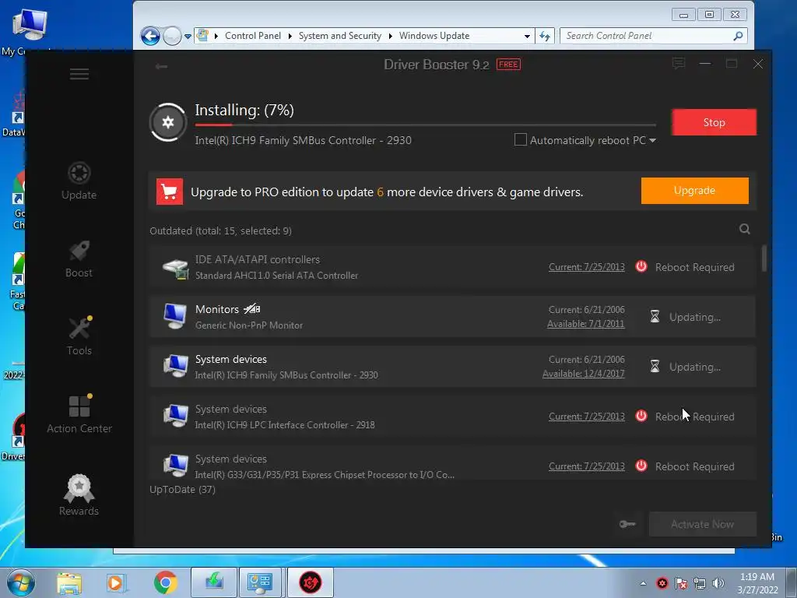The width and height of the screenshot is (797, 598).
Task: Click the G33/G31/P35 Express Chipset device icon
Action: (x=176, y=466)
